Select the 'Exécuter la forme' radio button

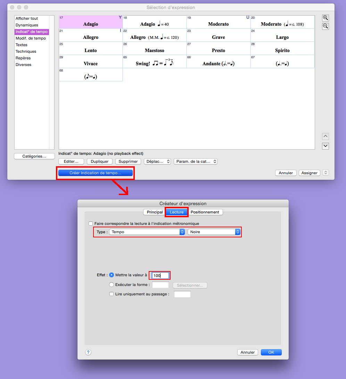coord(112,285)
